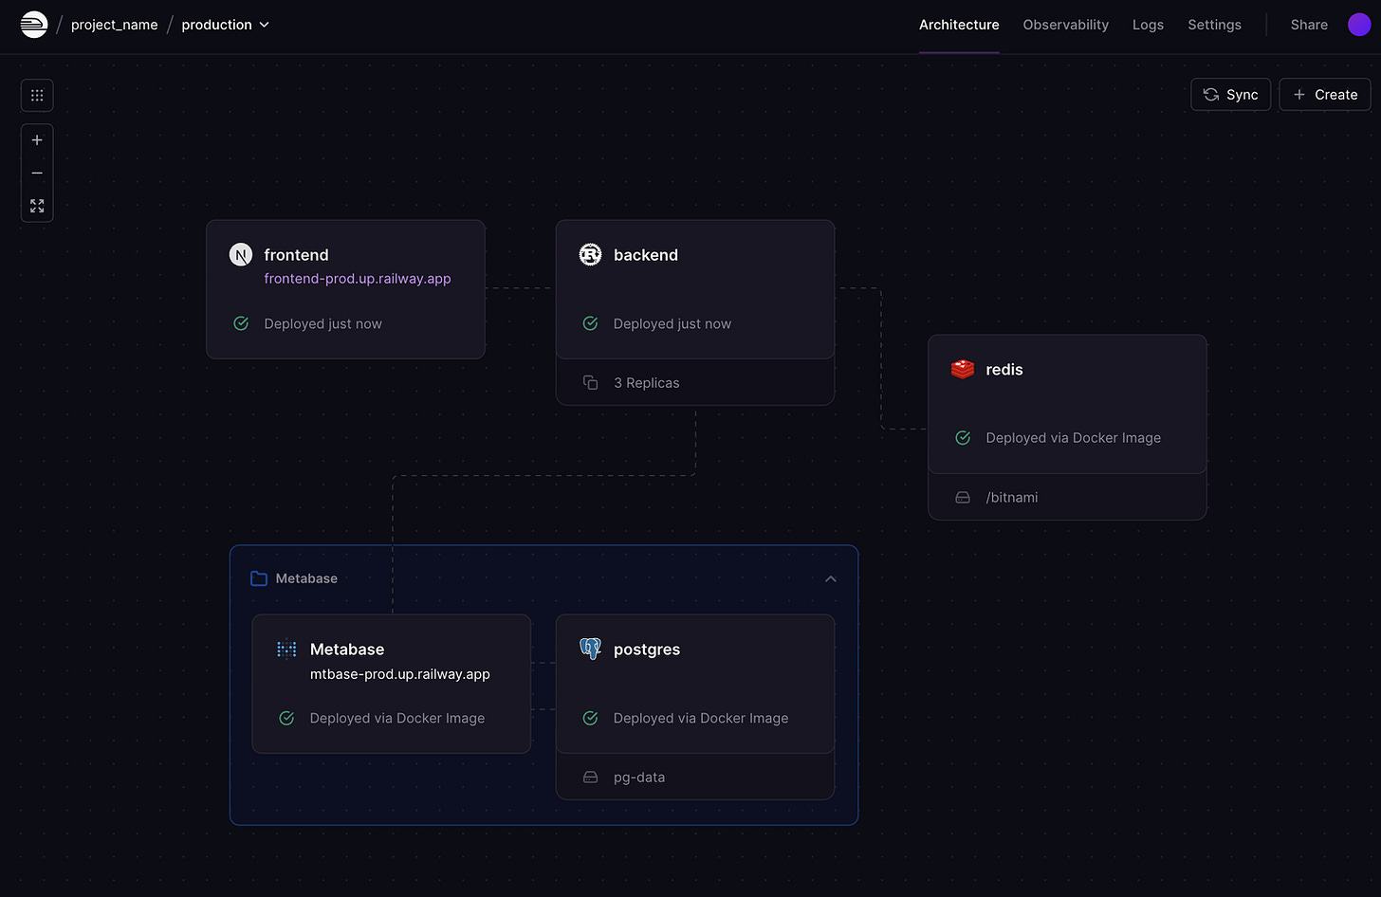Open the Logs tab

[x=1148, y=25]
